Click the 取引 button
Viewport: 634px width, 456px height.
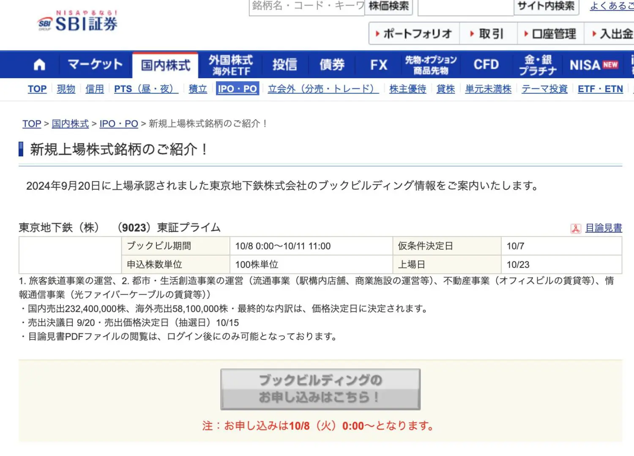point(488,34)
